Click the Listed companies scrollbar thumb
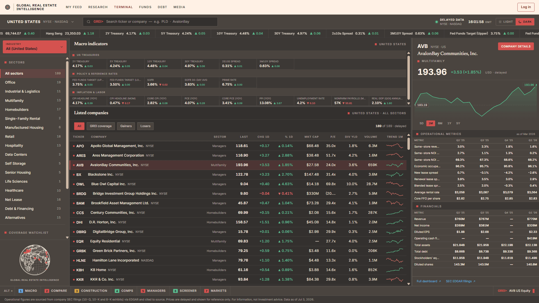539x303 pixels. coord(408,143)
